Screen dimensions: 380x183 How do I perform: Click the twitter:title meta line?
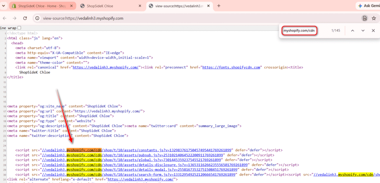[x=61, y=131]
